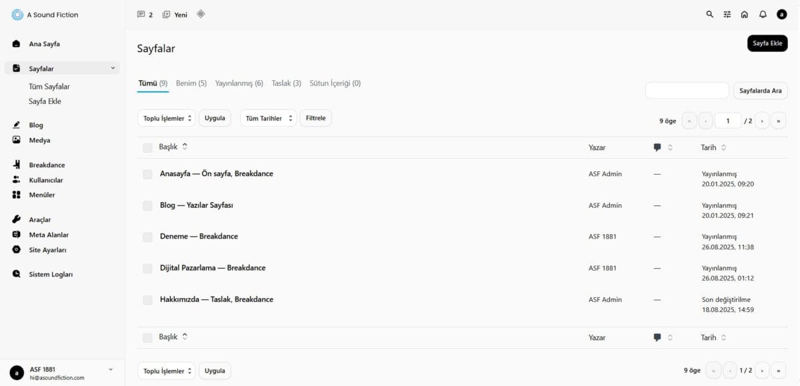The width and height of the screenshot is (800, 386).
Task: Click the home icon in top bar
Action: (x=745, y=14)
